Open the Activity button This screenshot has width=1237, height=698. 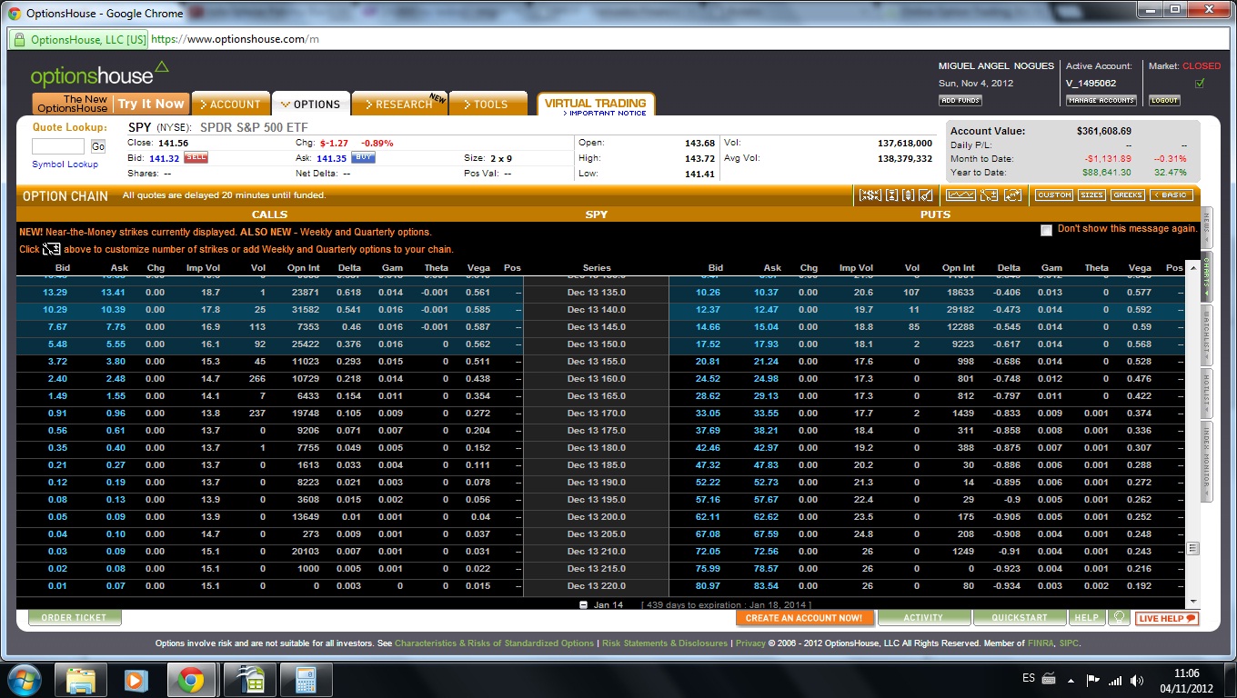point(923,618)
